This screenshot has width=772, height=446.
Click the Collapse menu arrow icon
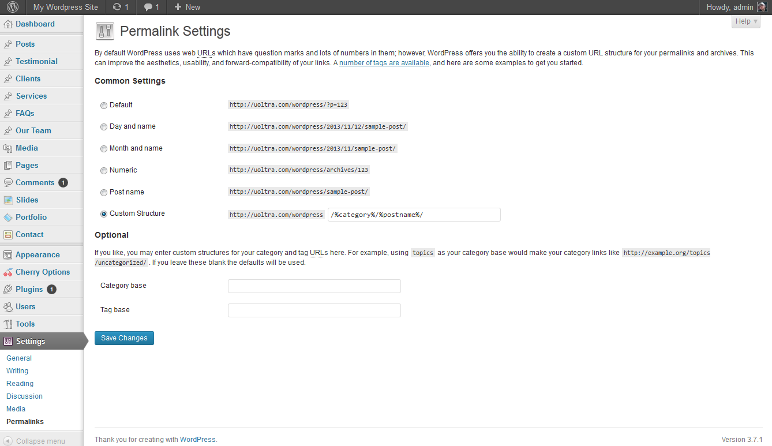[8, 441]
